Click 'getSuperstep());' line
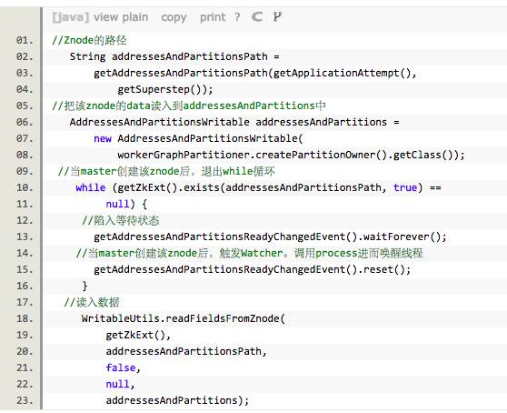This screenshot has width=507, height=413. [165, 89]
